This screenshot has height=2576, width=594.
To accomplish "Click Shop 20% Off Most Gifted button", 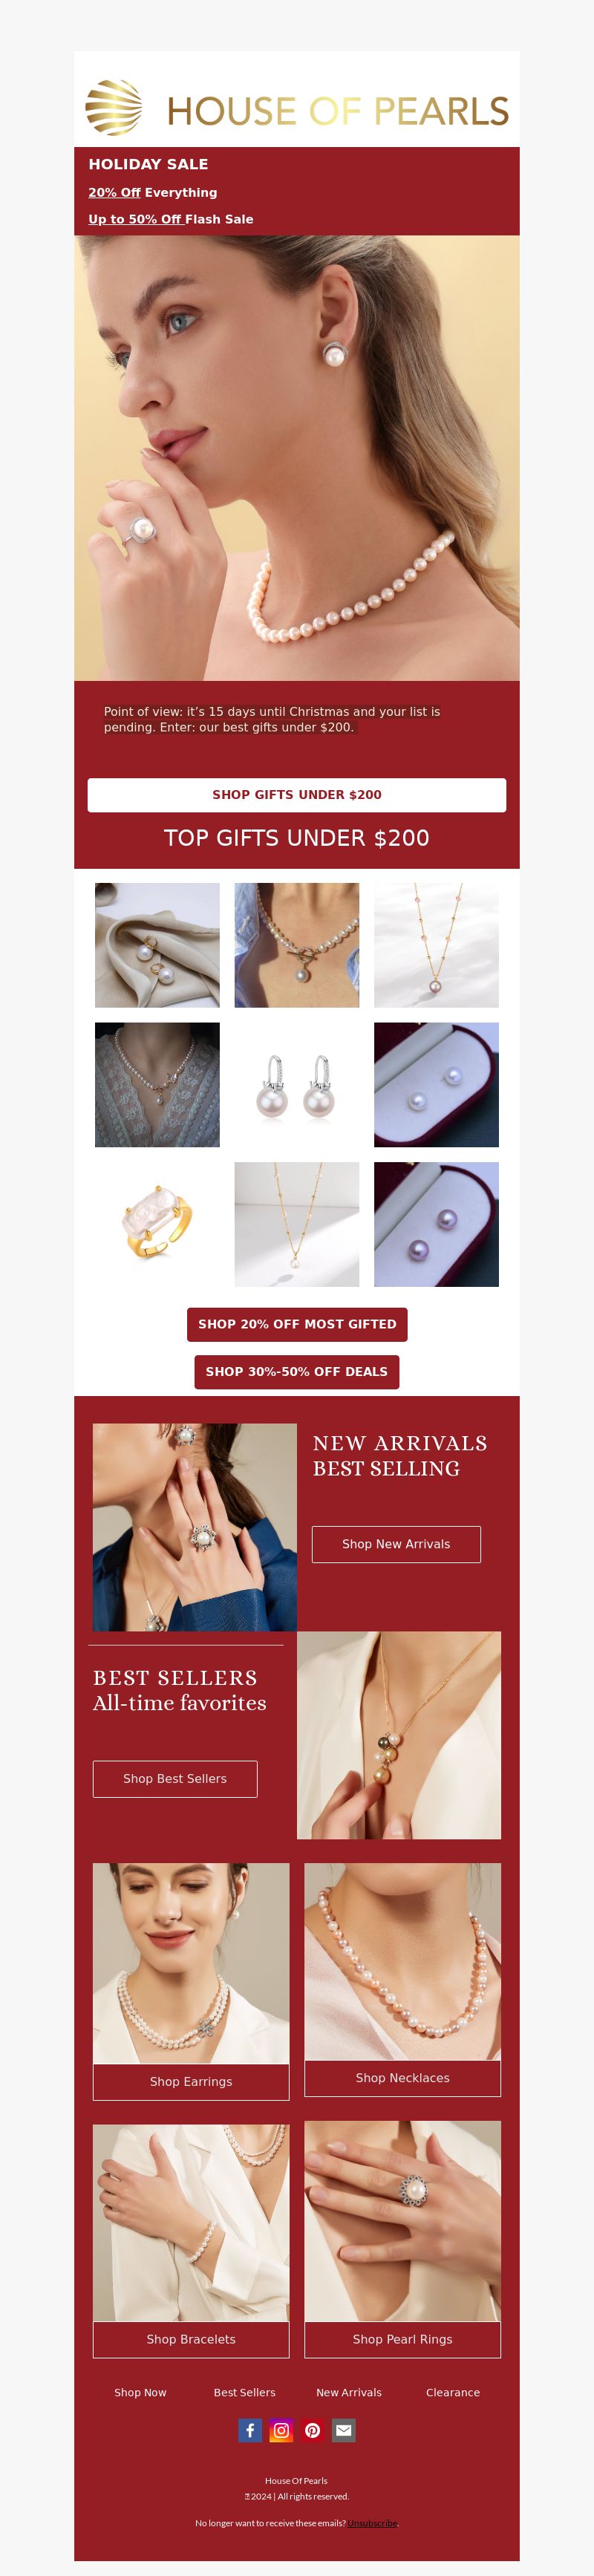I will [x=297, y=1324].
